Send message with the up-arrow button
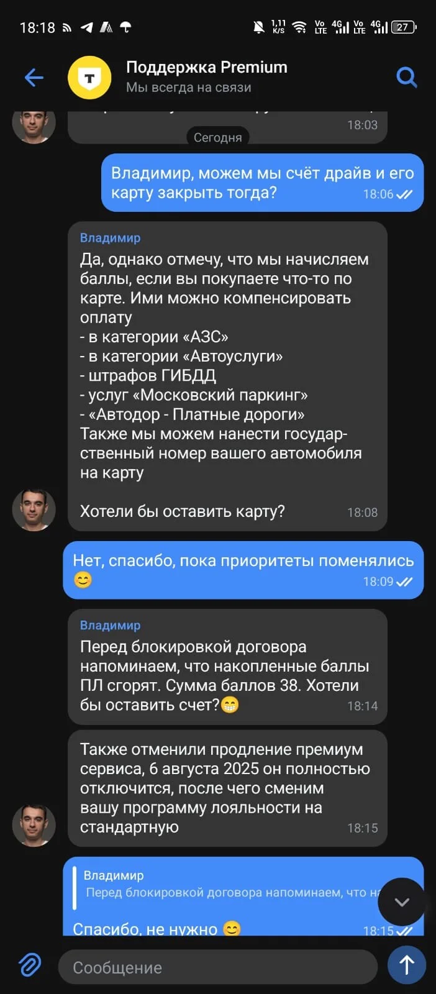The image size is (436, 994). pyautogui.click(x=406, y=965)
